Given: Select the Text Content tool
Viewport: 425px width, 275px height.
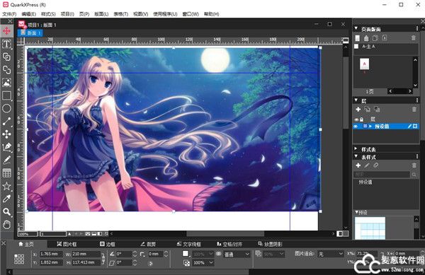Looking at the screenshot, I should point(6,44).
